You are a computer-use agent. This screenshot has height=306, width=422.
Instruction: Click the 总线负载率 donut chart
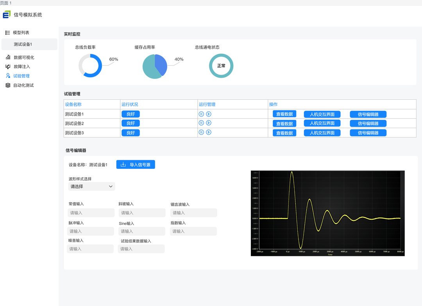(x=90, y=66)
